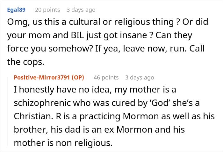Click the "20 points" score label

pos(47,10)
